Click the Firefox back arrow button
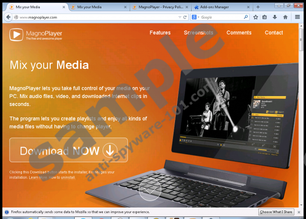This screenshot has width=306, height=219. [9, 17]
